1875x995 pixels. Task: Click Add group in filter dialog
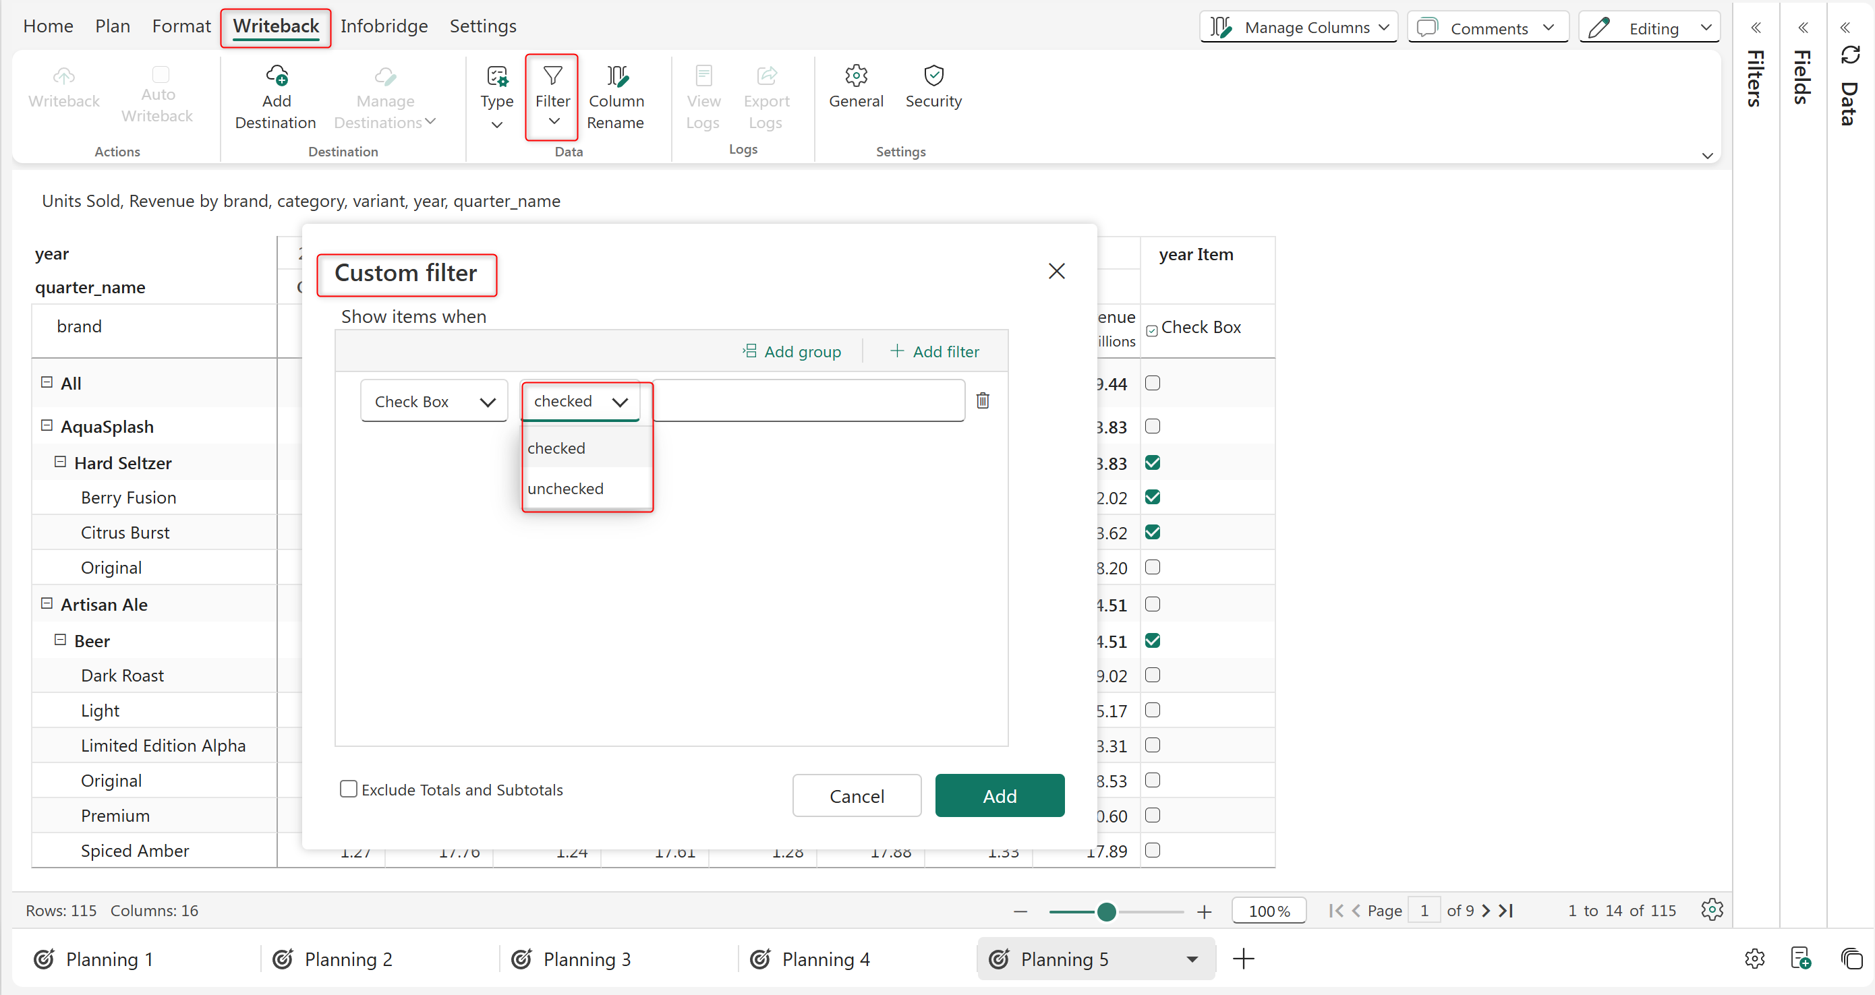[x=792, y=351]
